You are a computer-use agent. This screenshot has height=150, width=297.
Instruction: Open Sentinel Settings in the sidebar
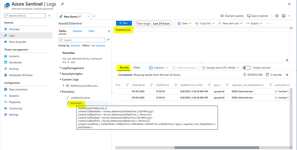(x=13, y=115)
